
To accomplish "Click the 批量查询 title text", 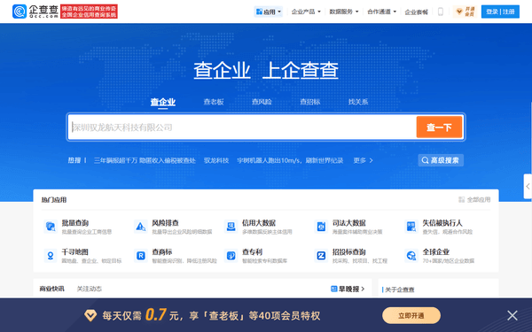I will click(75, 223).
